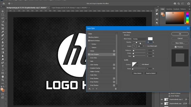Select the Frame tool
191x107 pixels.
3,29
